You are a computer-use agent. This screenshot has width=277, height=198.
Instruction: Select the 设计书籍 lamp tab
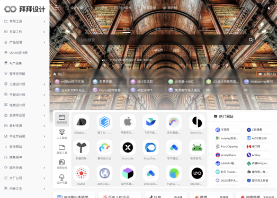tap(62, 180)
